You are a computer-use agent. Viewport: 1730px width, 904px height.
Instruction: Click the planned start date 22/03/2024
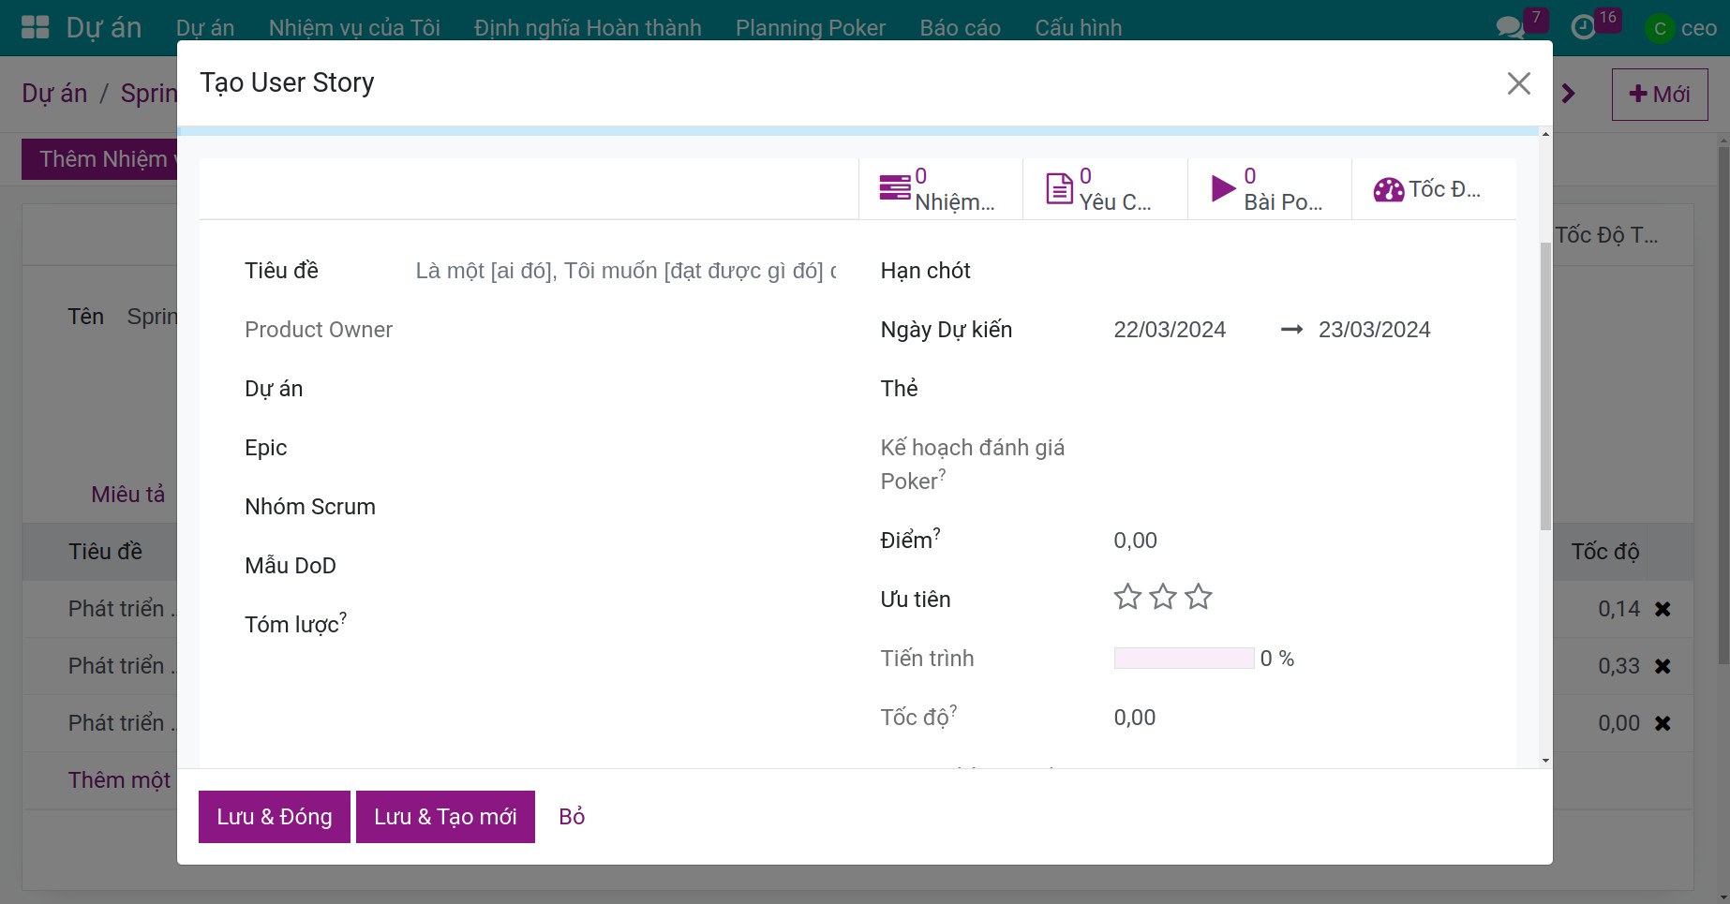(1170, 330)
